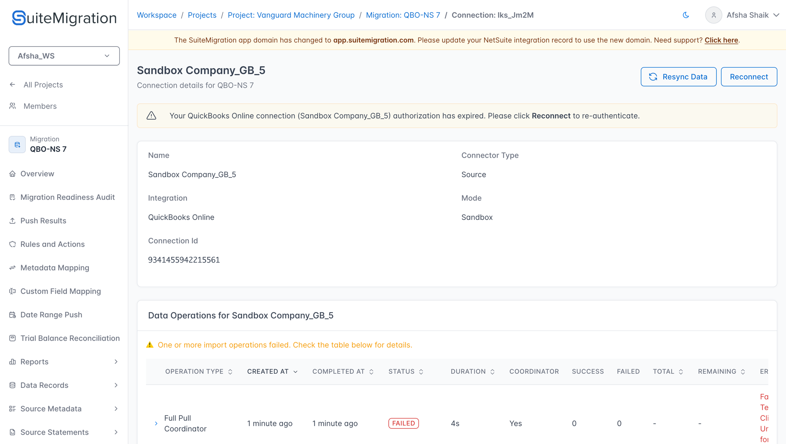Expand the Full Pull Coordinator row
786x444 pixels.
click(156, 424)
